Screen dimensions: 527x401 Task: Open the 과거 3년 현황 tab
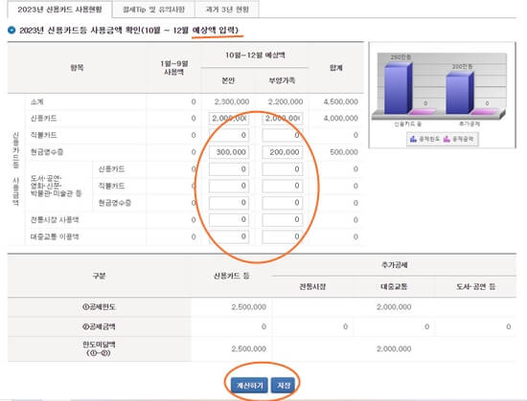point(227,10)
